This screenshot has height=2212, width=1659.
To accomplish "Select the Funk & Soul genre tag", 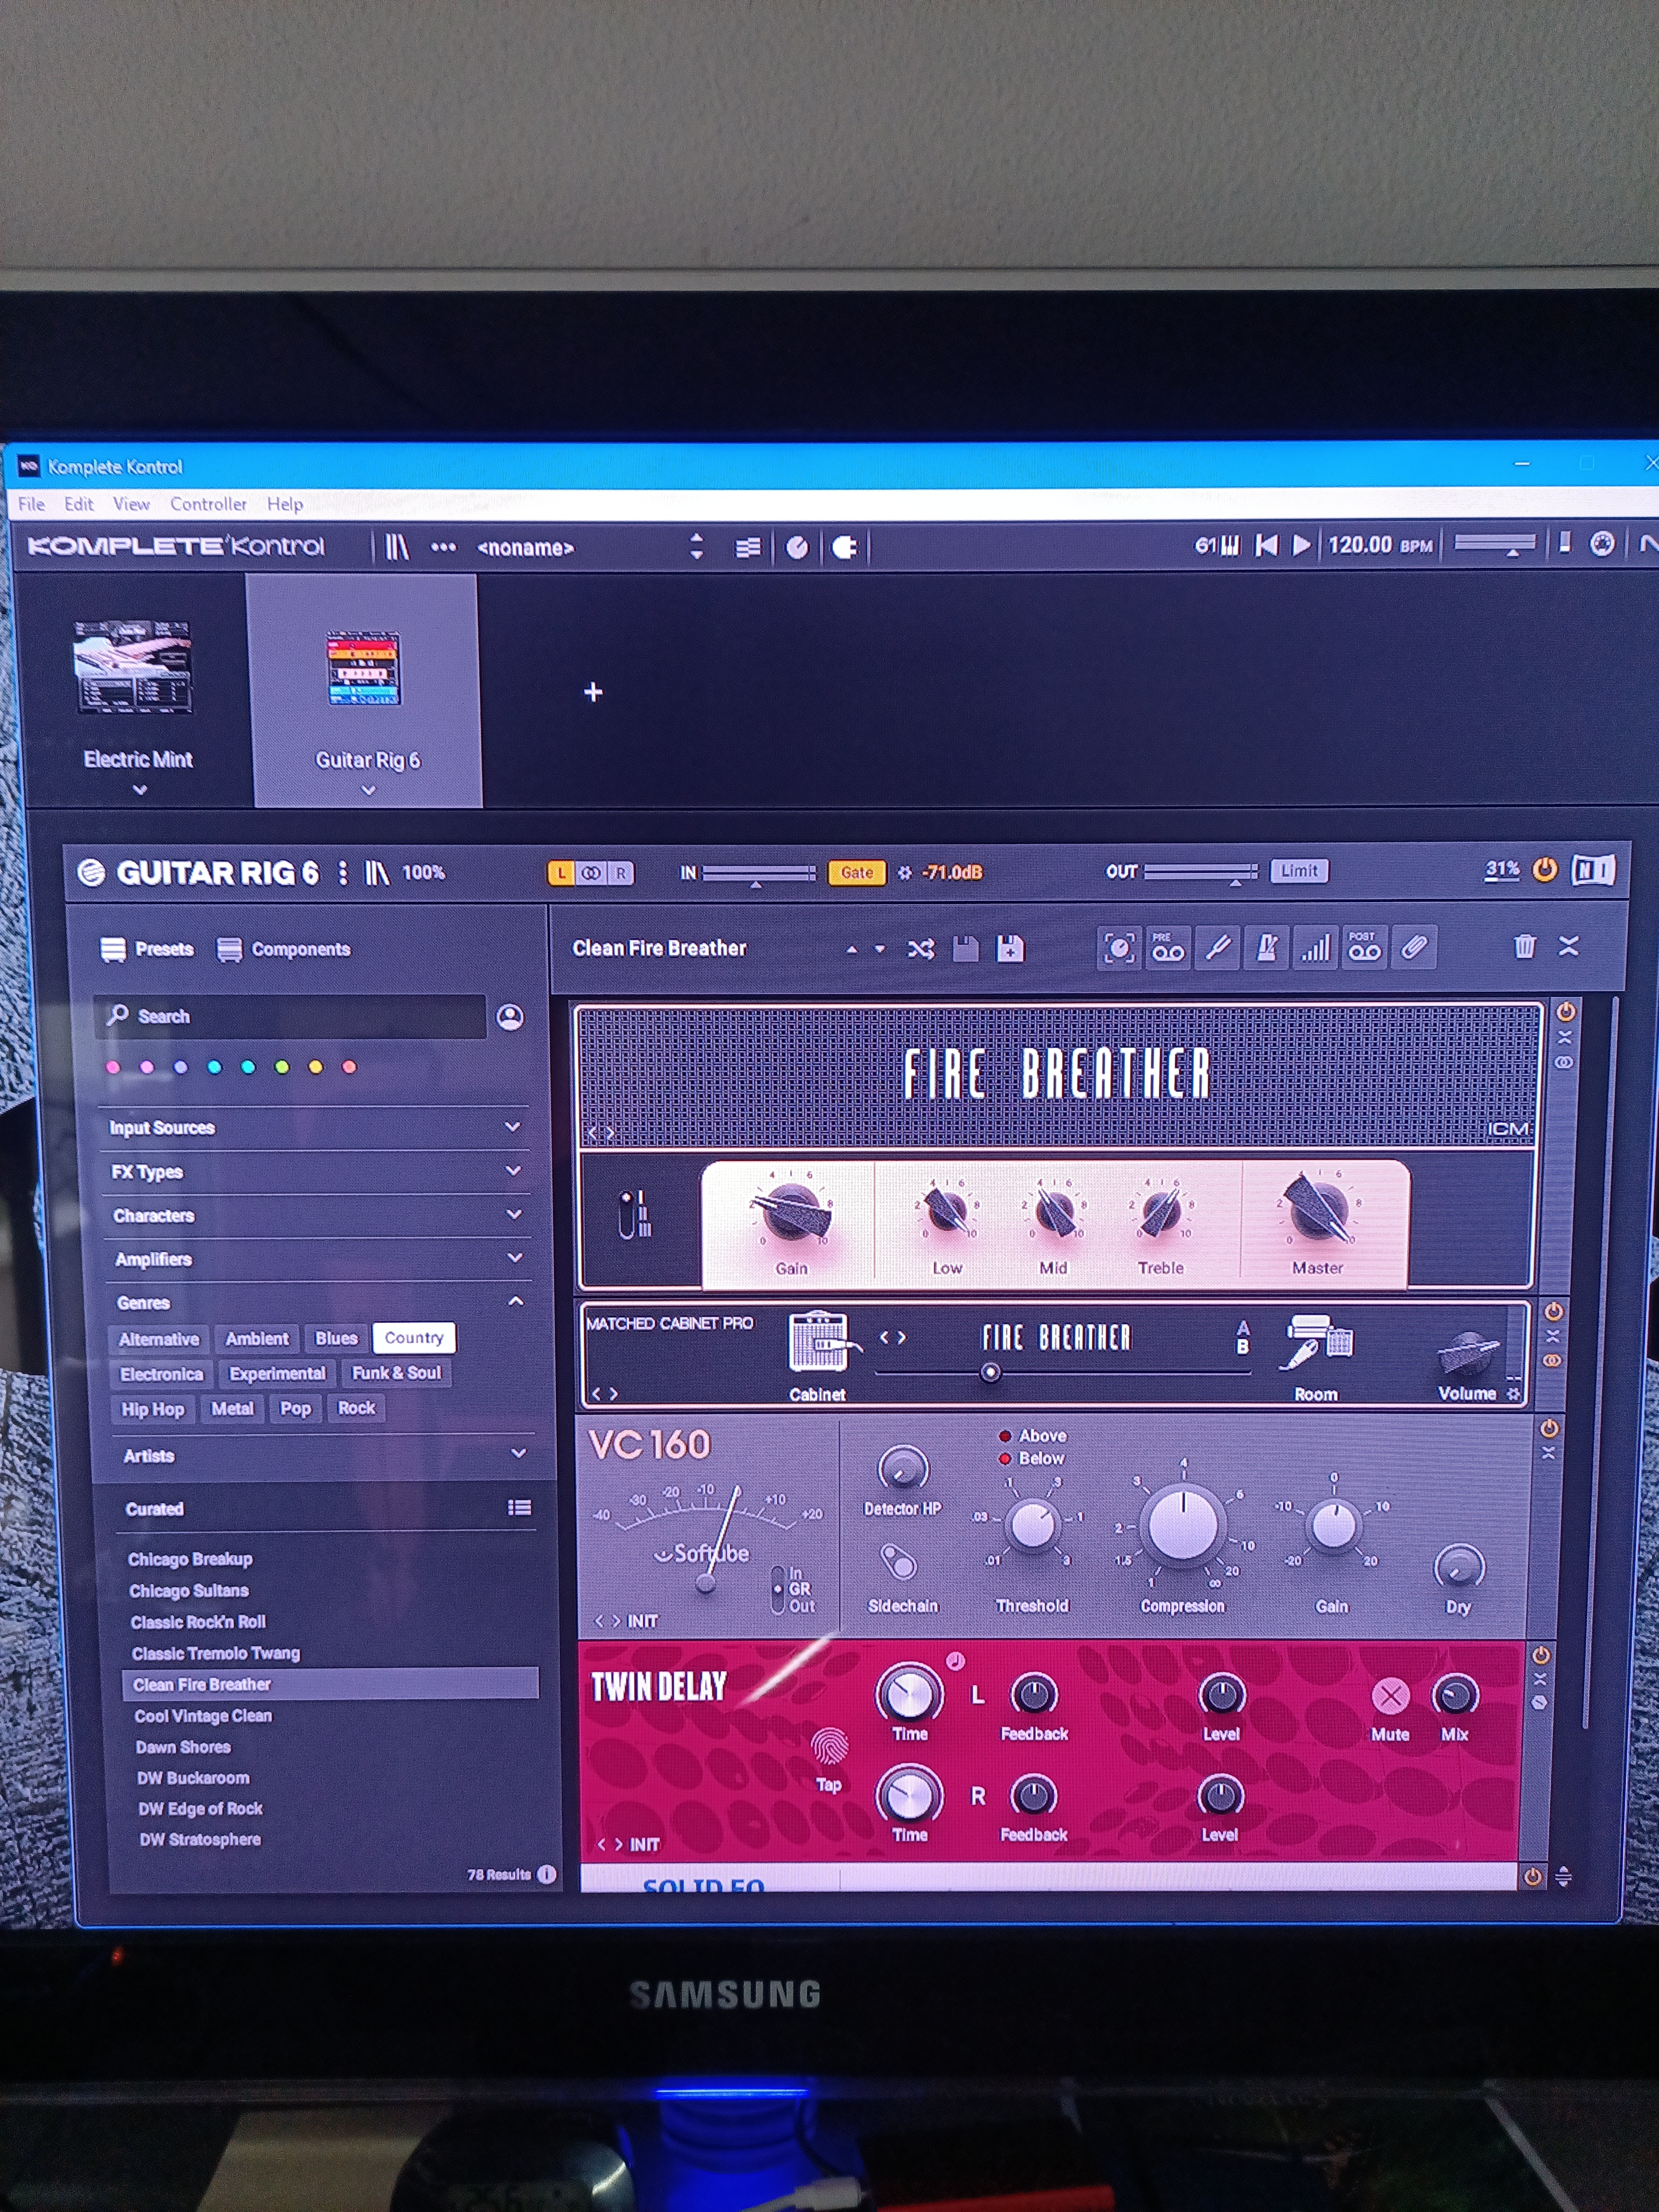I will pos(396,1373).
